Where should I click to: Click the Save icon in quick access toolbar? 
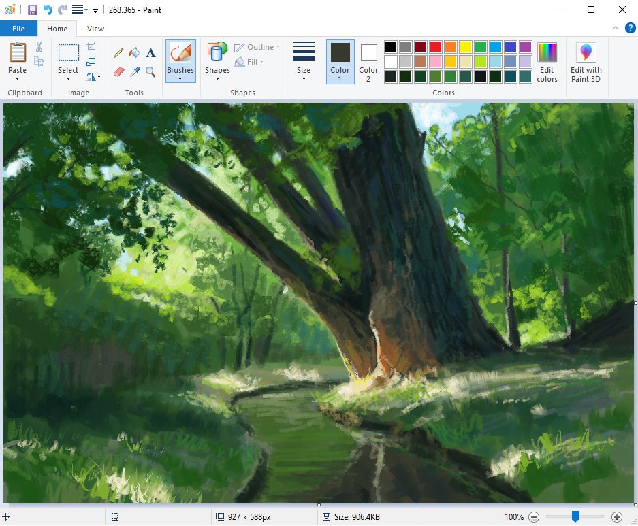(33, 10)
